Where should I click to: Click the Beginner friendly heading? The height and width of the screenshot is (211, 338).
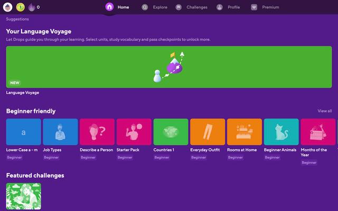point(31,111)
